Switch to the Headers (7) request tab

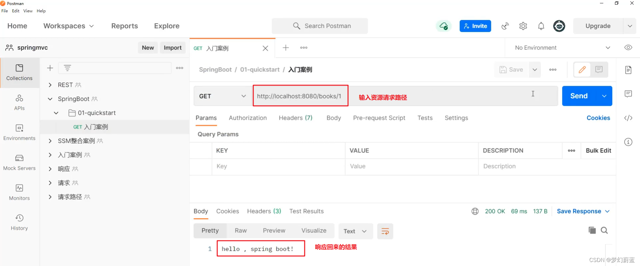(x=295, y=118)
